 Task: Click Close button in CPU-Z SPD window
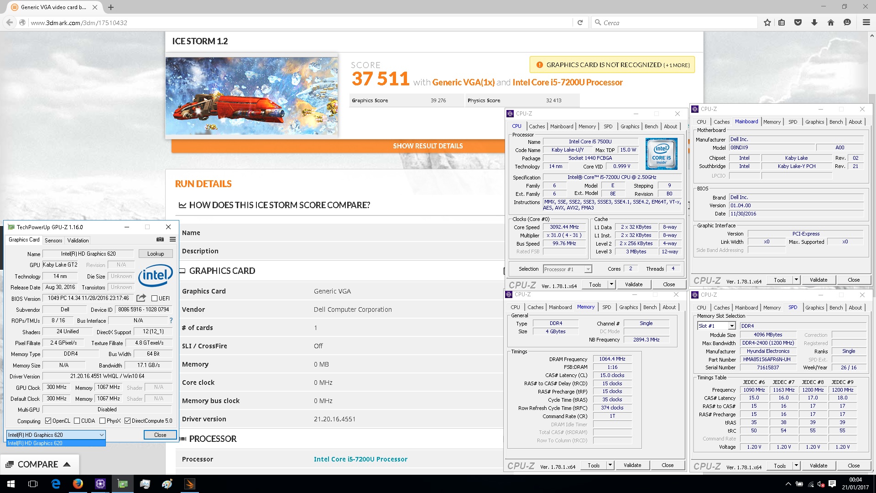click(853, 466)
